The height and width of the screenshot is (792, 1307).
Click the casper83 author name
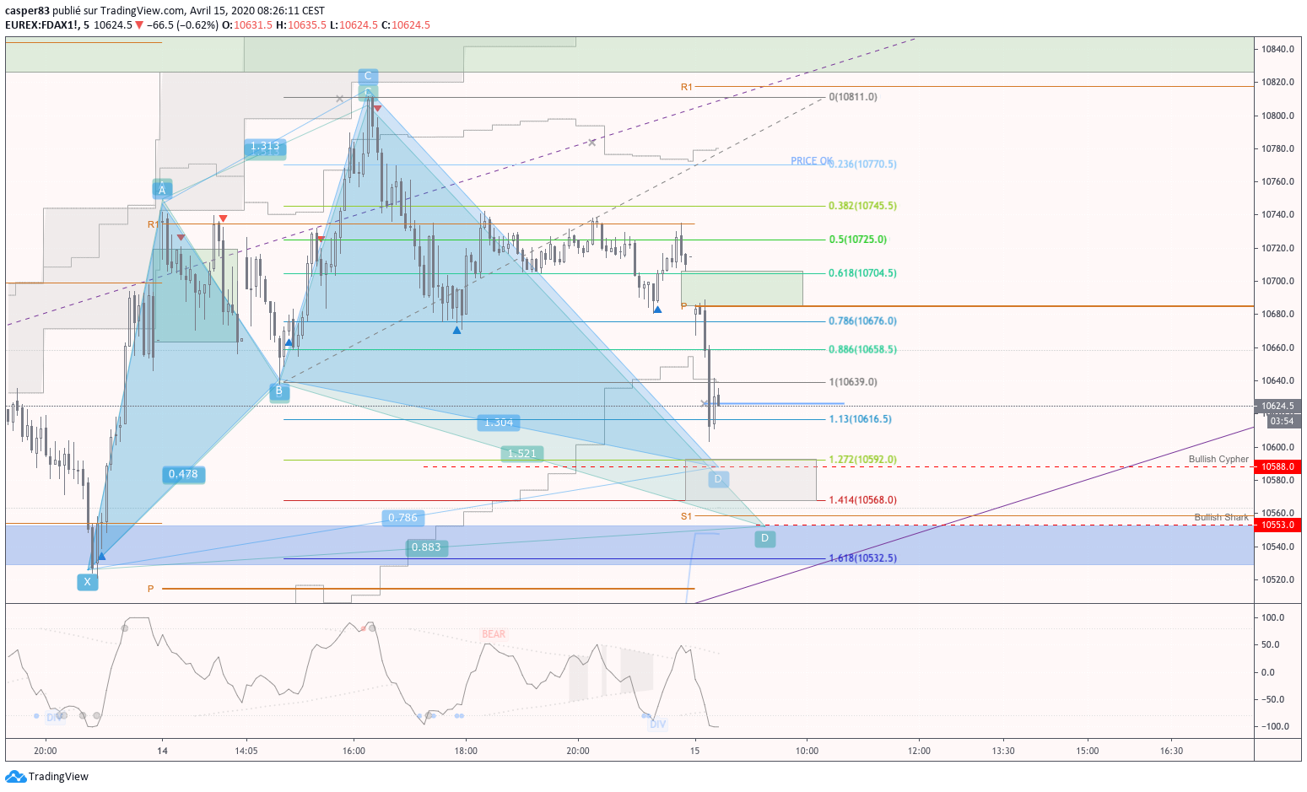point(26,11)
